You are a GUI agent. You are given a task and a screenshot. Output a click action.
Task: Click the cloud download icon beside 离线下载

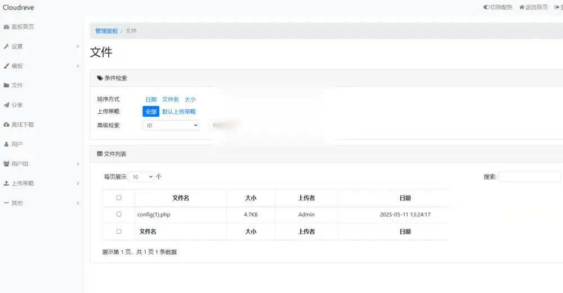point(6,125)
